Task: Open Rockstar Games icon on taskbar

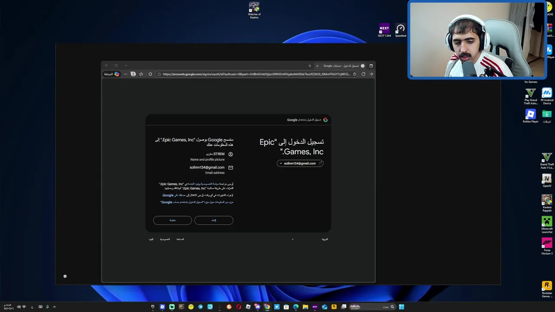Action: [x=334, y=307]
